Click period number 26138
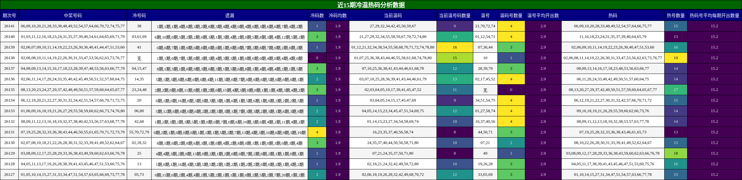Screen dimensions: 742x180 9,58
